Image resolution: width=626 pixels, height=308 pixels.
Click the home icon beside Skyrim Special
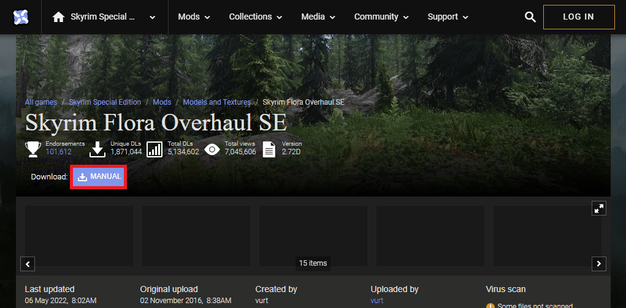tap(59, 17)
